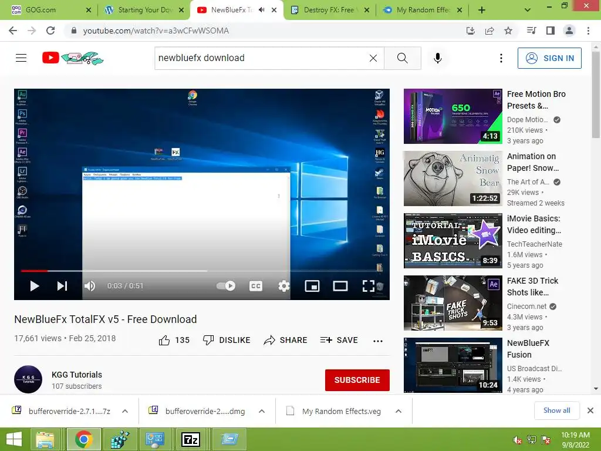Open File Explorer from taskbar
Viewport: 601px width, 451px height.
(x=45, y=439)
